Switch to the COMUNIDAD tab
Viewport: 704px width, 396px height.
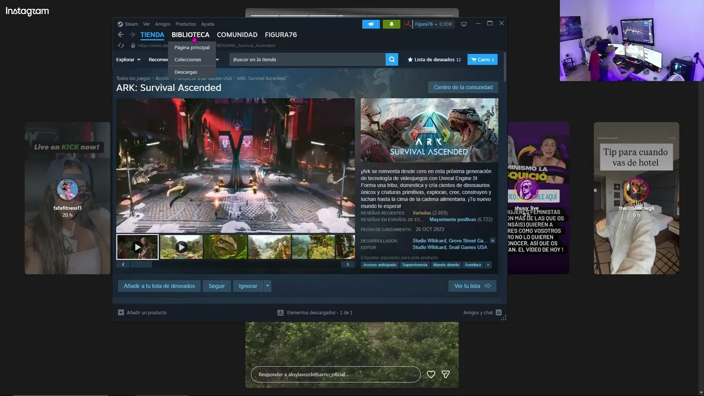[237, 35]
